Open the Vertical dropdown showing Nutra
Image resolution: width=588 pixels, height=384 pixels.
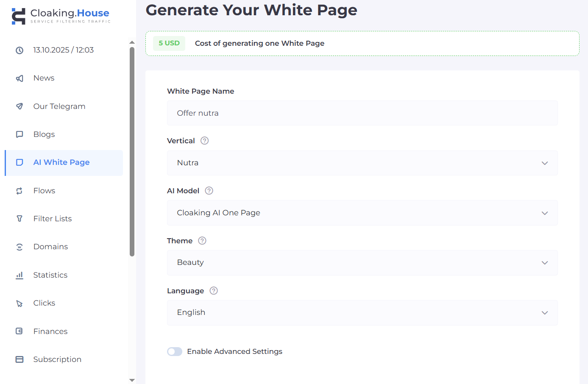point(362,163)
